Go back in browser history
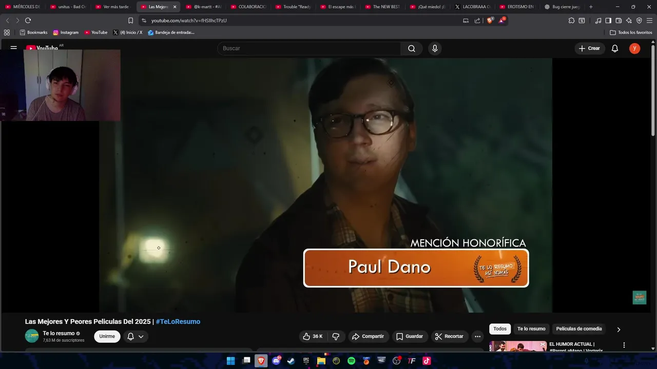657x369 pixels. 7,20
